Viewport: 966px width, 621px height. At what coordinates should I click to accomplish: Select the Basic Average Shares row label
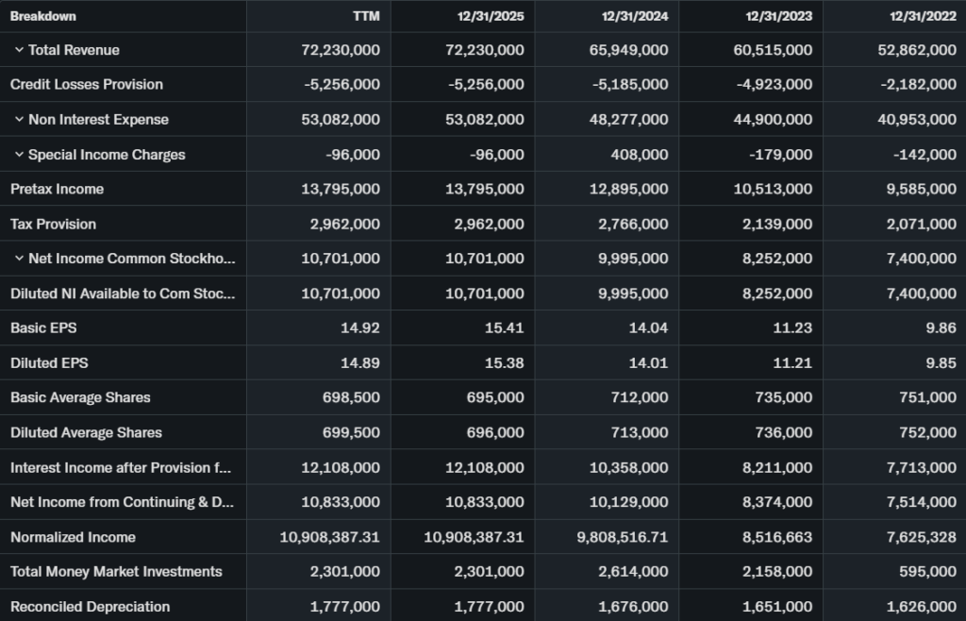[80, 397]
